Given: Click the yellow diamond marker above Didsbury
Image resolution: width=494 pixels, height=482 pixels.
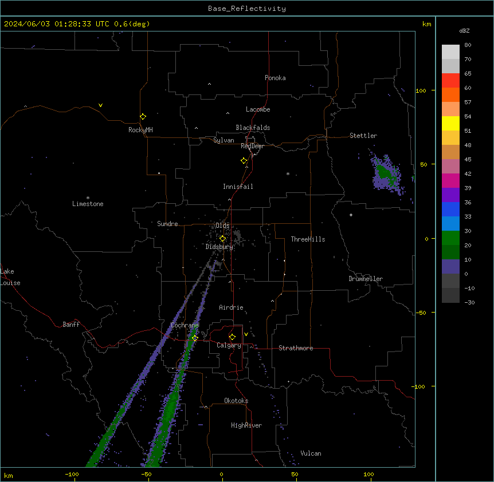Looking at the screenshot, I should coord(222,239).
